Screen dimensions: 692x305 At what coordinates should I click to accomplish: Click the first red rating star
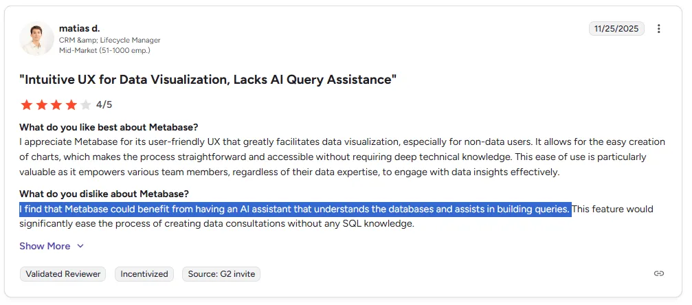[x=27, y=105]
